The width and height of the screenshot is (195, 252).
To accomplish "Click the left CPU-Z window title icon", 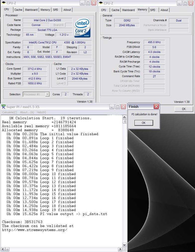I will click(x=3, y=3).
